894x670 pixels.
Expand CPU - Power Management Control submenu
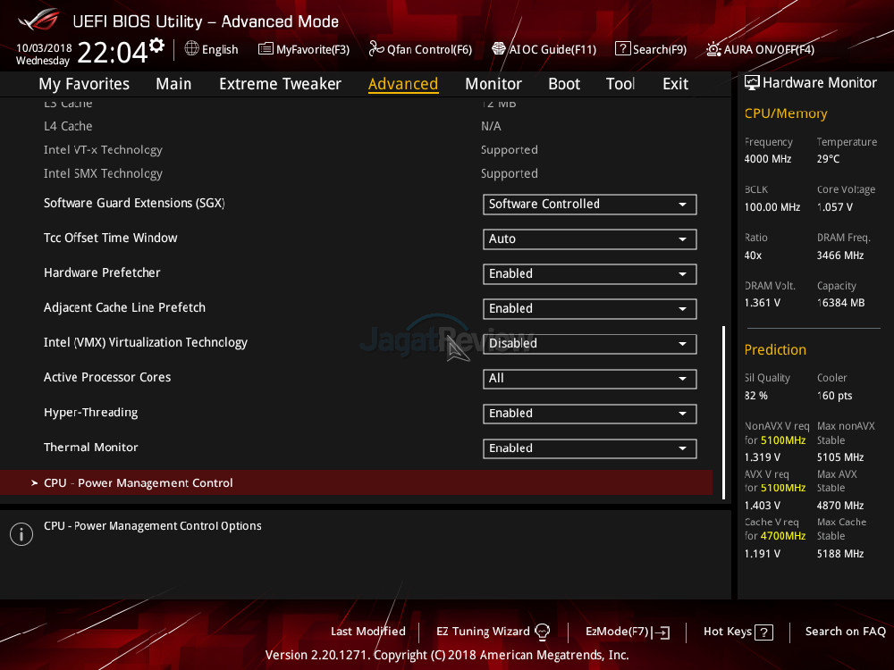click(139, 483)
